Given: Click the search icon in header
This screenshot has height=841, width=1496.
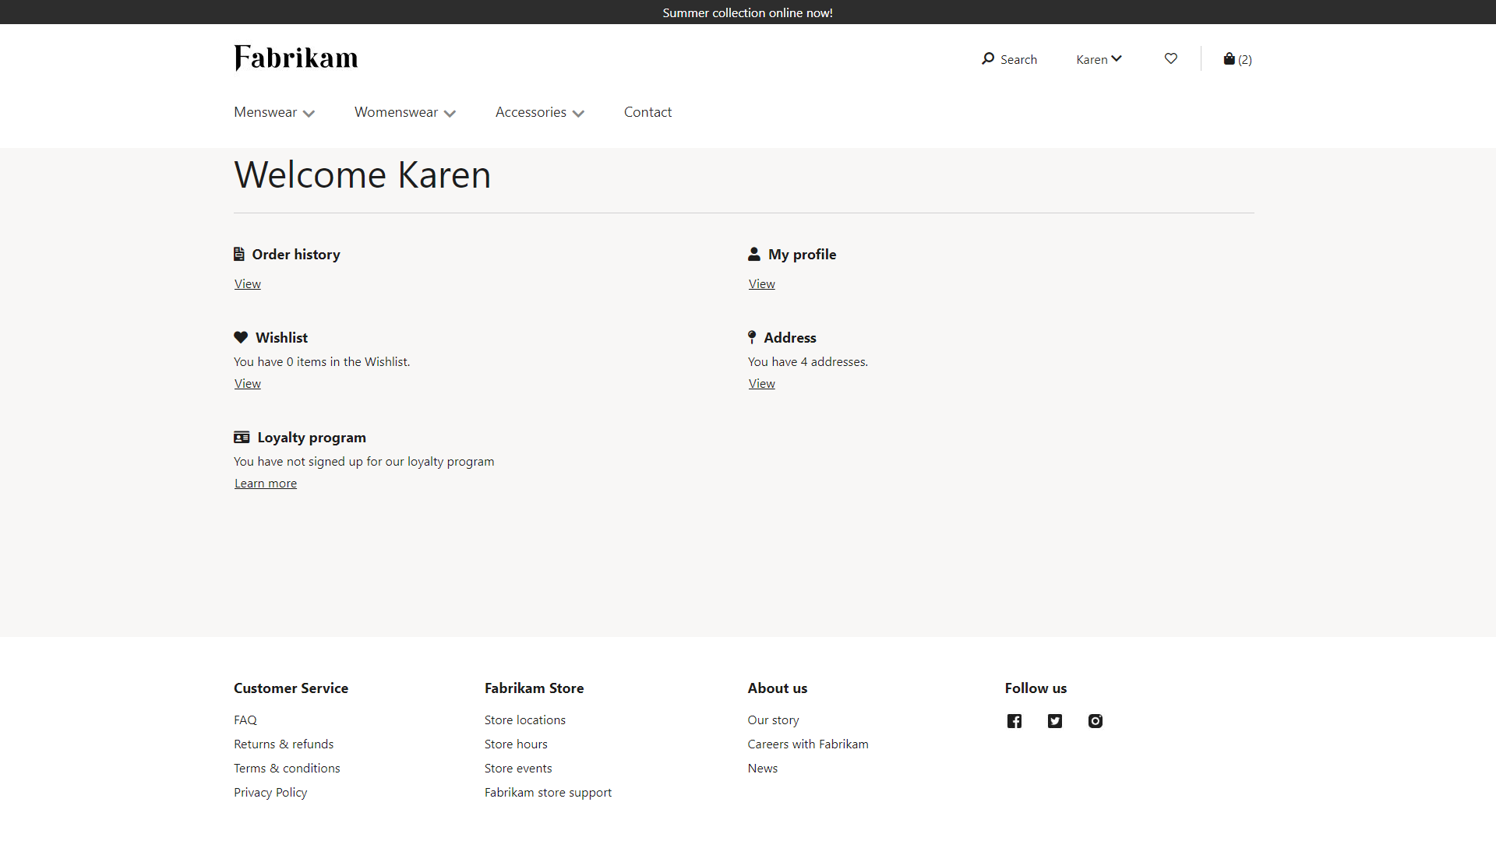Looking at the screenshot, I should 987,58.
